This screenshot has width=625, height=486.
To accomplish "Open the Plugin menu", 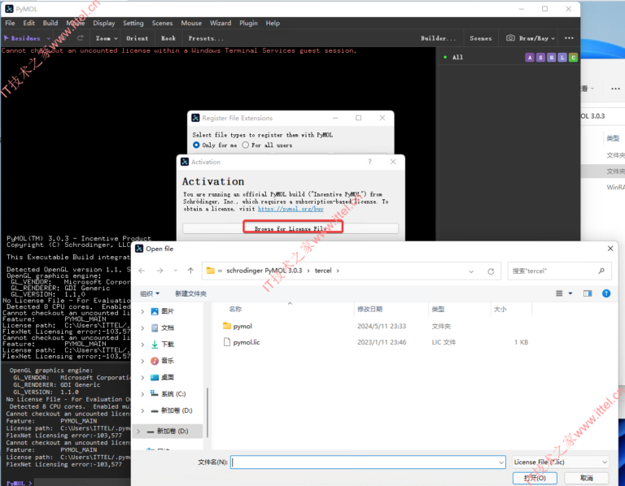I will click(x=248, y=24).
